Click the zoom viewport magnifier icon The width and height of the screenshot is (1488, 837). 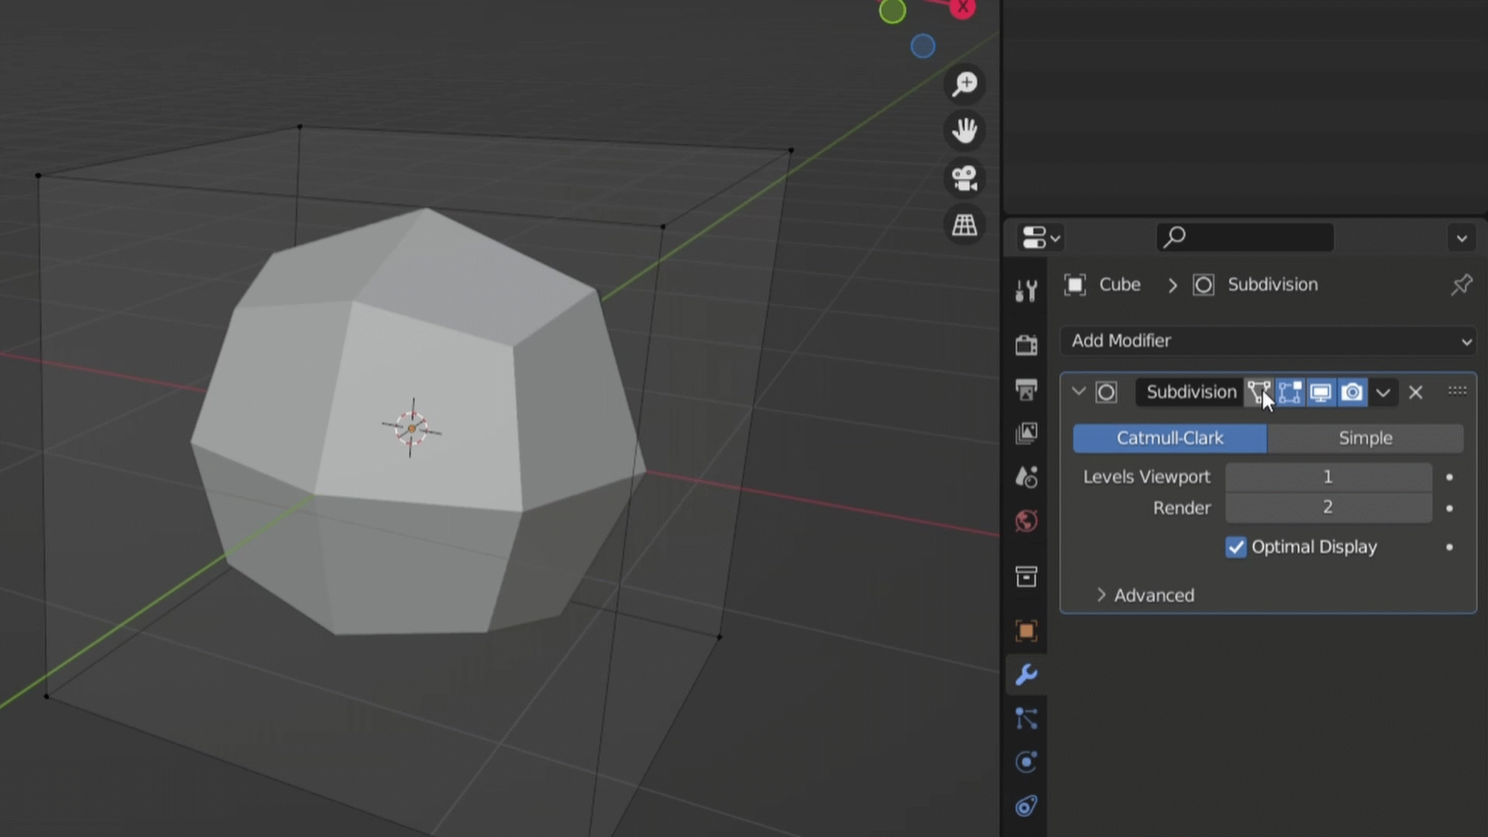(x=965, y=84)
